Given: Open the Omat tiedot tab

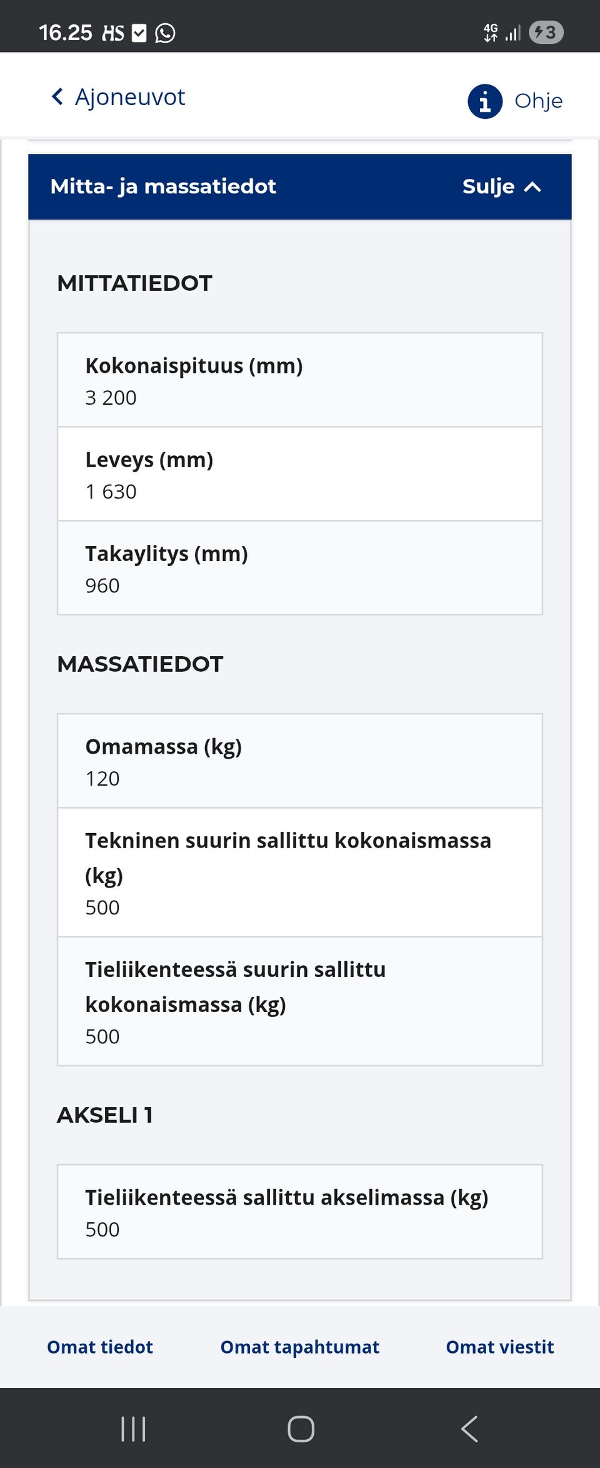Looking at the screenshot, I should tap(100, 1347).
